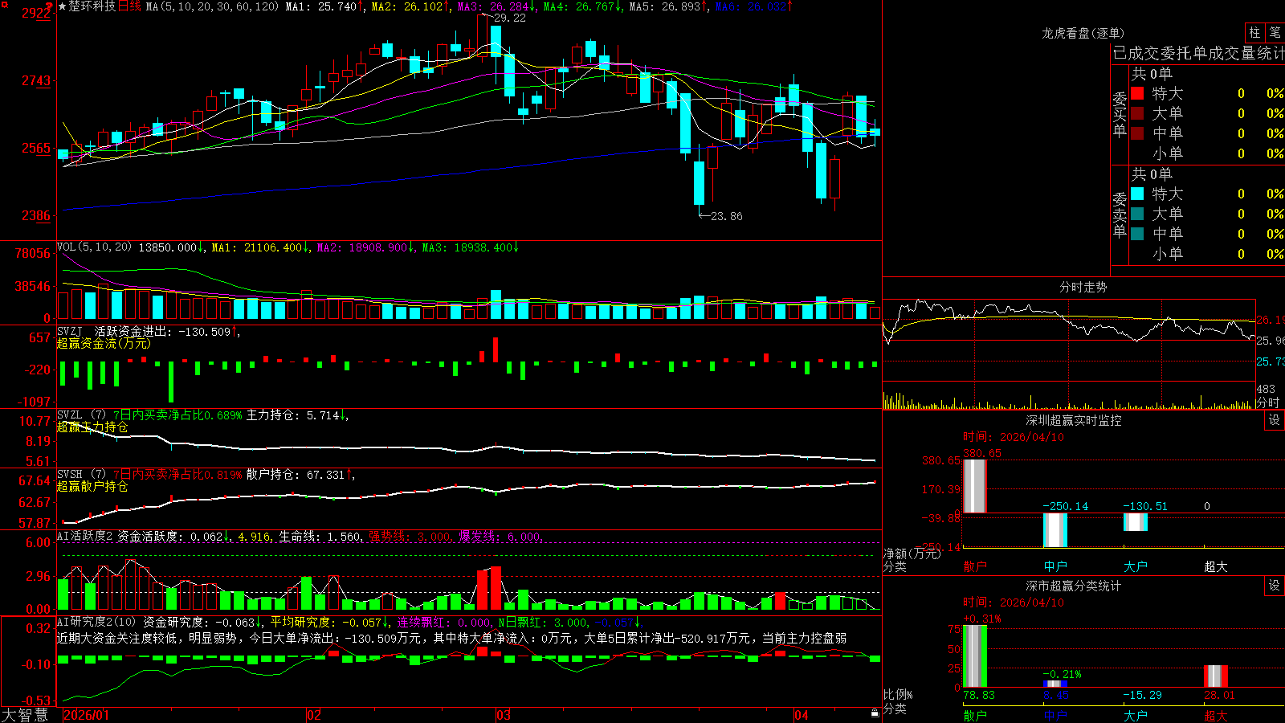Click the 分时走势 panel title

[x=1083, y=287]
